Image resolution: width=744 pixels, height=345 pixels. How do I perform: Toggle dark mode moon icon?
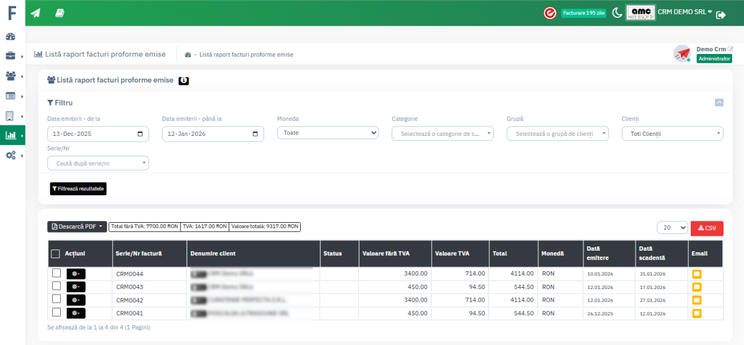tap(617, 13)
